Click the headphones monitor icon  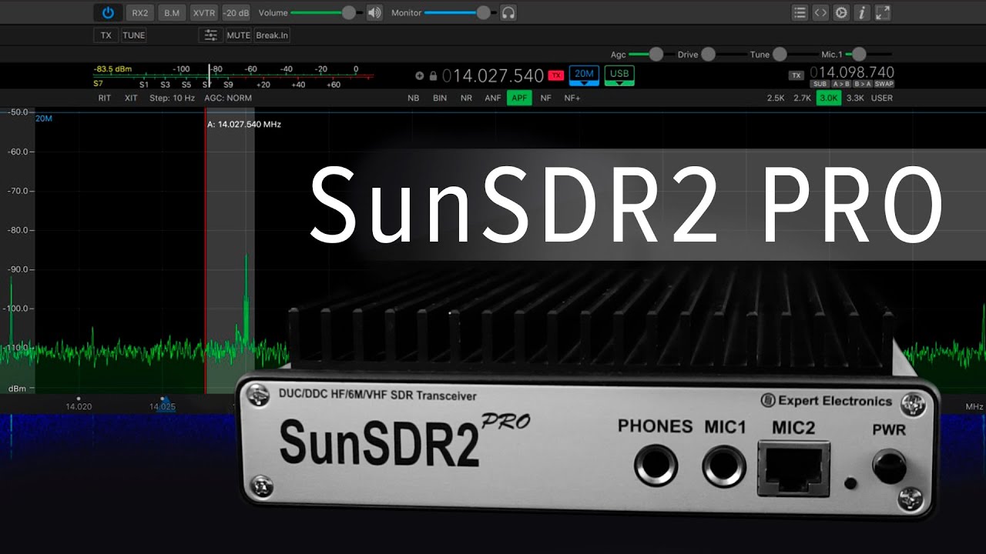click(x=508, y=13)
